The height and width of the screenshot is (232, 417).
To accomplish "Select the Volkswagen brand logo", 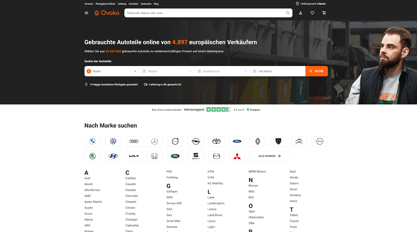I will [113, 141].
